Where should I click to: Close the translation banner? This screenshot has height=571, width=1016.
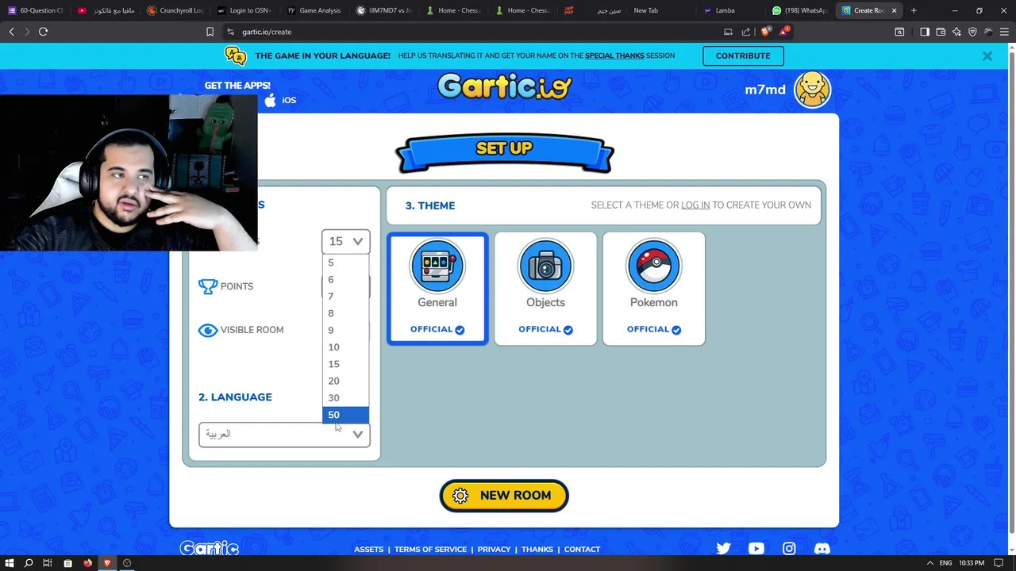coord(987,56)
